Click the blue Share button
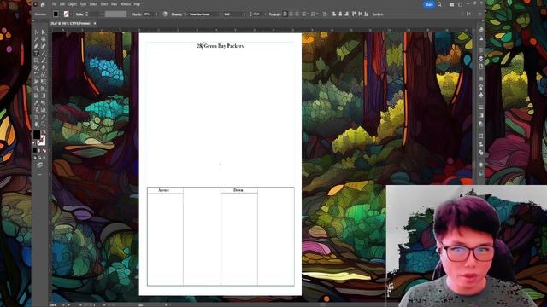This screenshot has height=307, width=547. click(429, 4)
